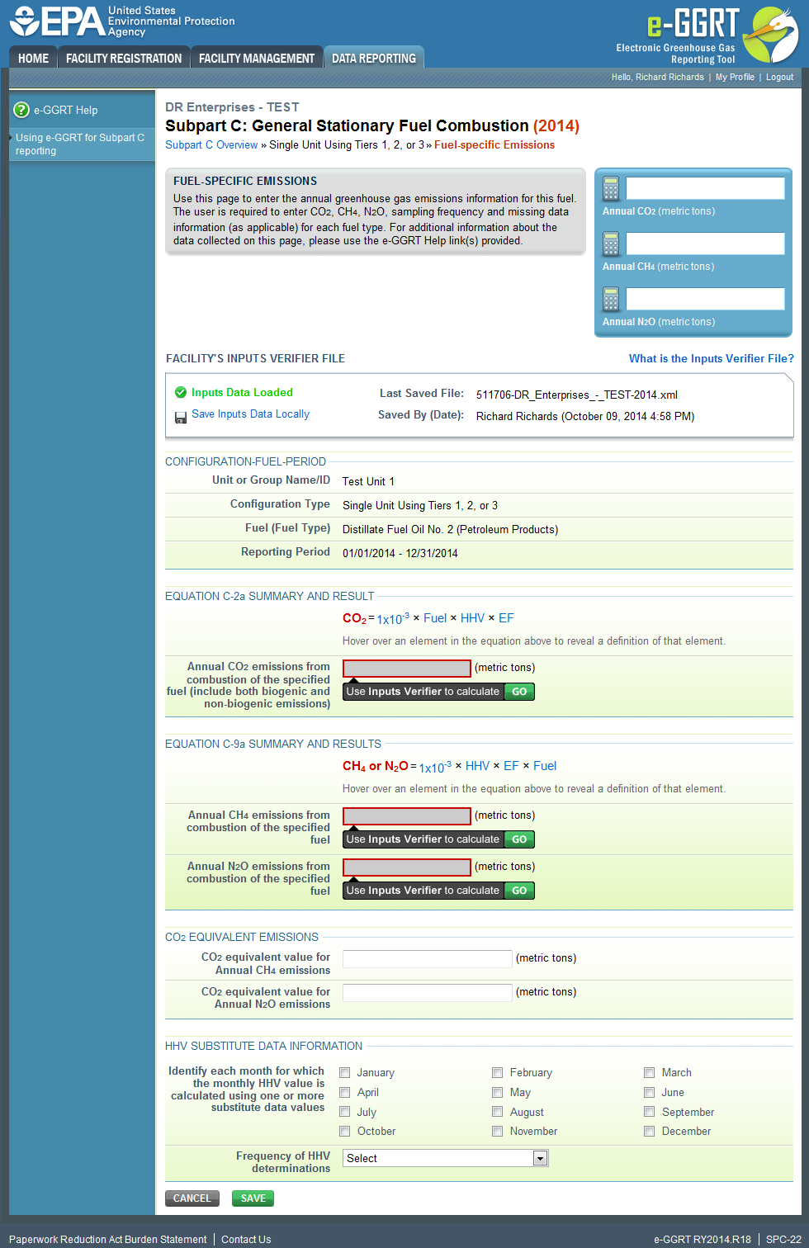The height and width of the screenshot is (1248, 809).
Task: Click the Logout link
Action: coord(779,77)
